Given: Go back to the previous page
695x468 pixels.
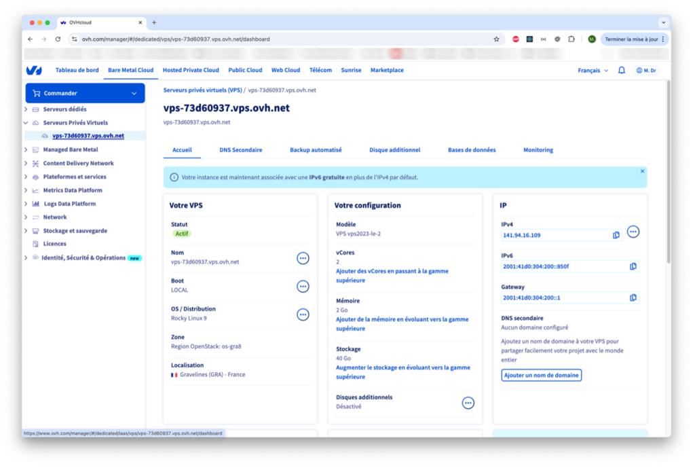Looking at the screenshot, I should click(30, 39).
